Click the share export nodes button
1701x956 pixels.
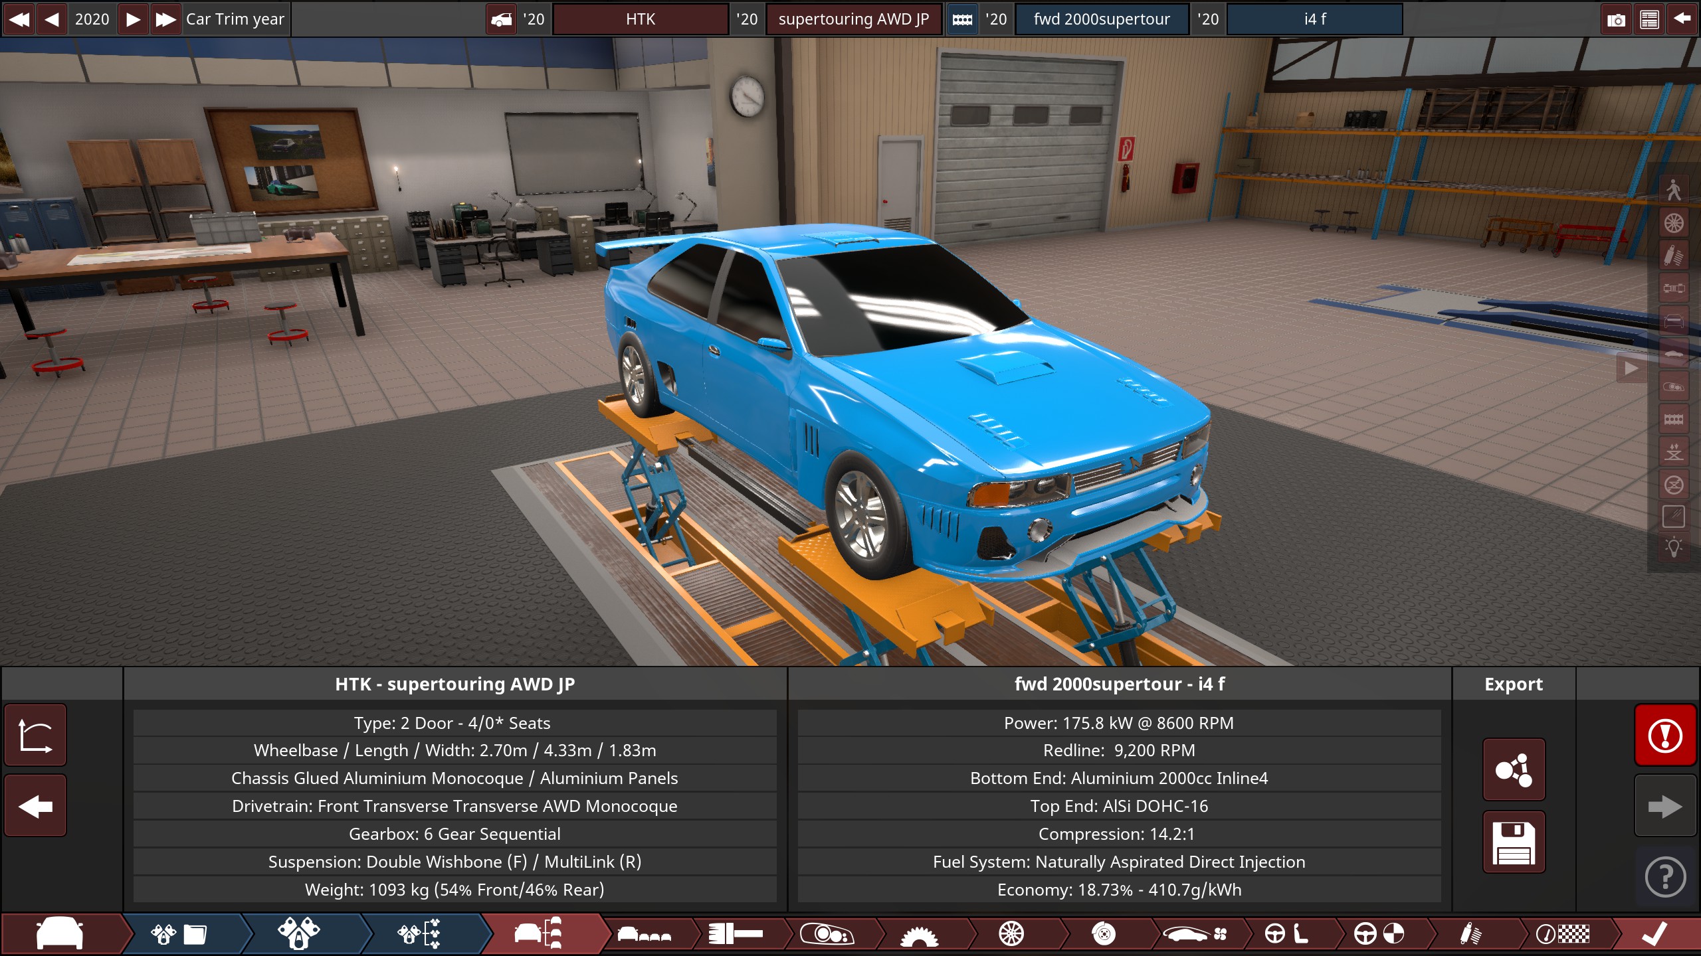pyautogui.click(x=1514, y=769)
